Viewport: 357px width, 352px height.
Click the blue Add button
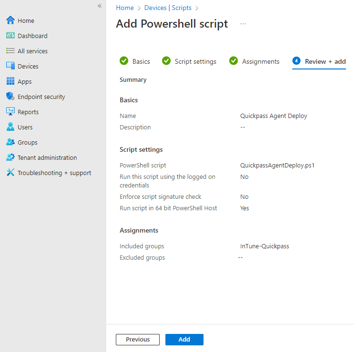184,339
